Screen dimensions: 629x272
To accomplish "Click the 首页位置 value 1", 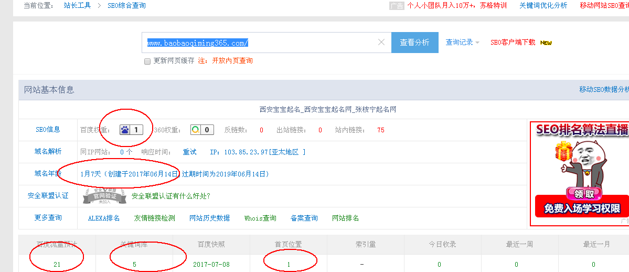I will (289, 264).
